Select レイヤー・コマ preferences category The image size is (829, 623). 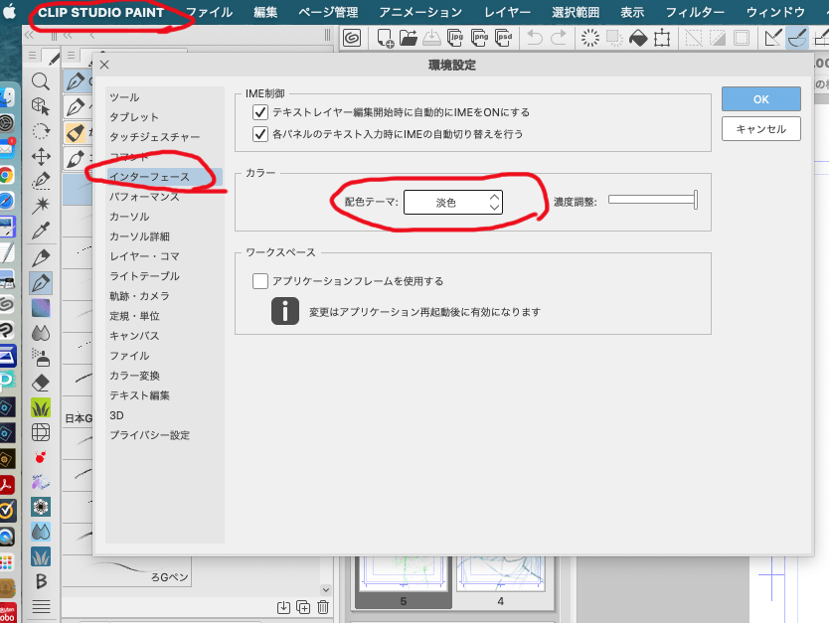(x=144, y=256)
